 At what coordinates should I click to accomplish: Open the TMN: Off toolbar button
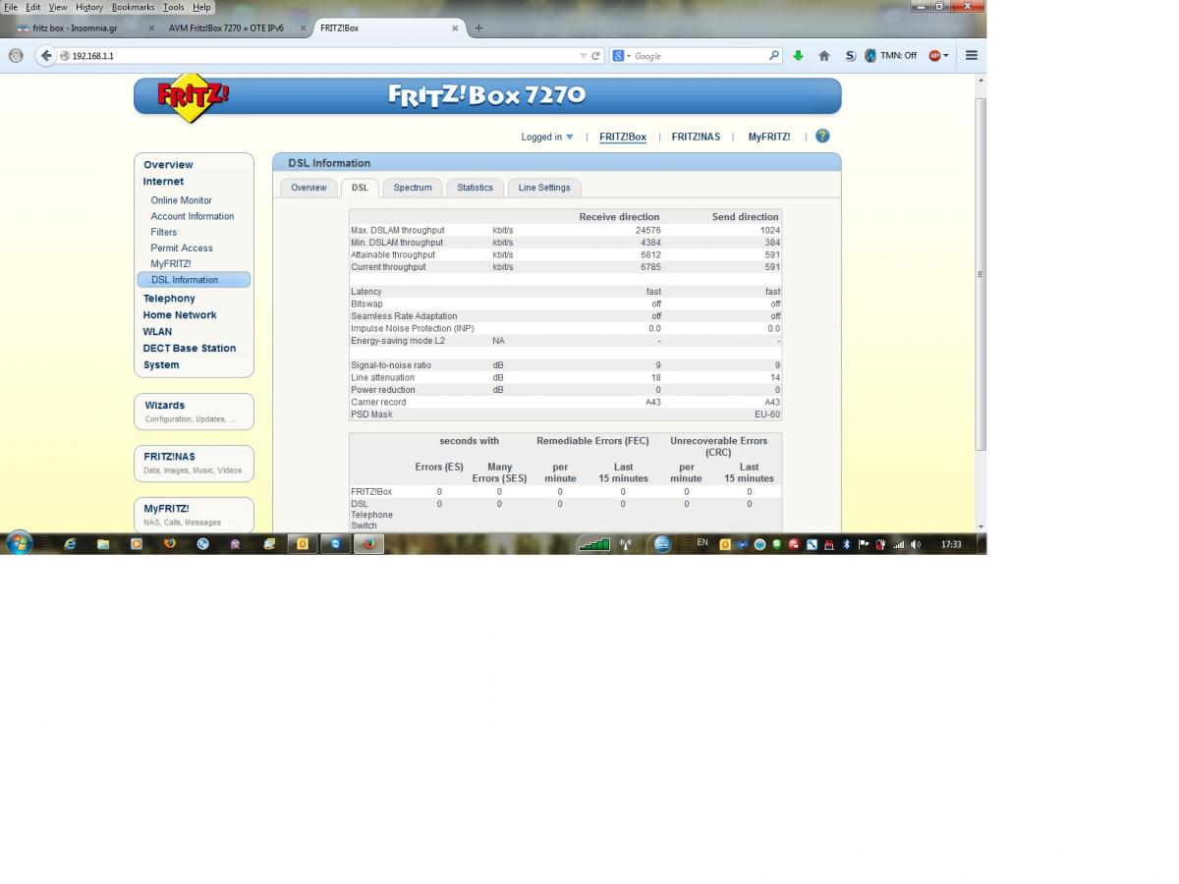(x=891, y=56)
